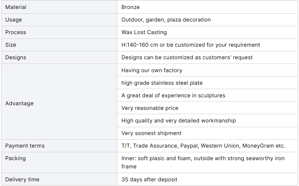299x186 pixels.
Task: Select 'Outdoor, garden, plaza decoration' text
Action: 166,20
